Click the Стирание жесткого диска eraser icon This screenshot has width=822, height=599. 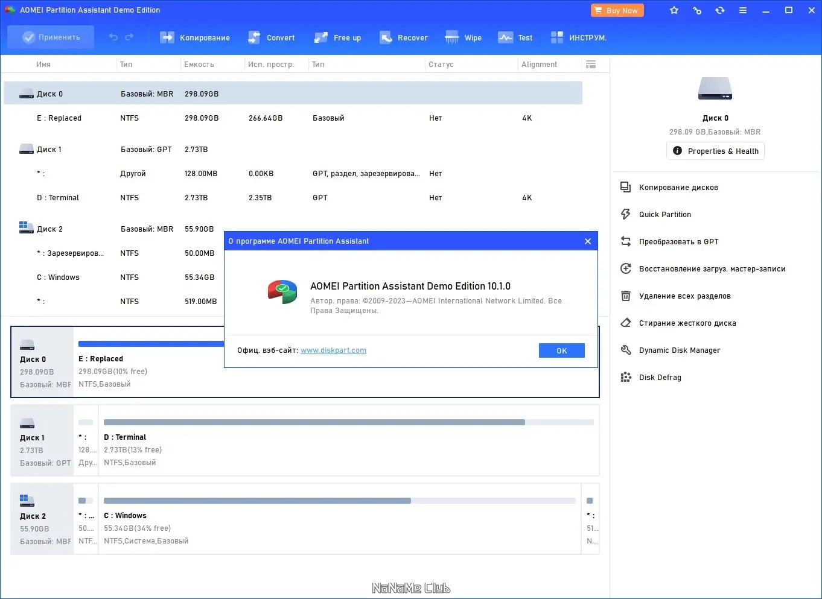point(626,323)
